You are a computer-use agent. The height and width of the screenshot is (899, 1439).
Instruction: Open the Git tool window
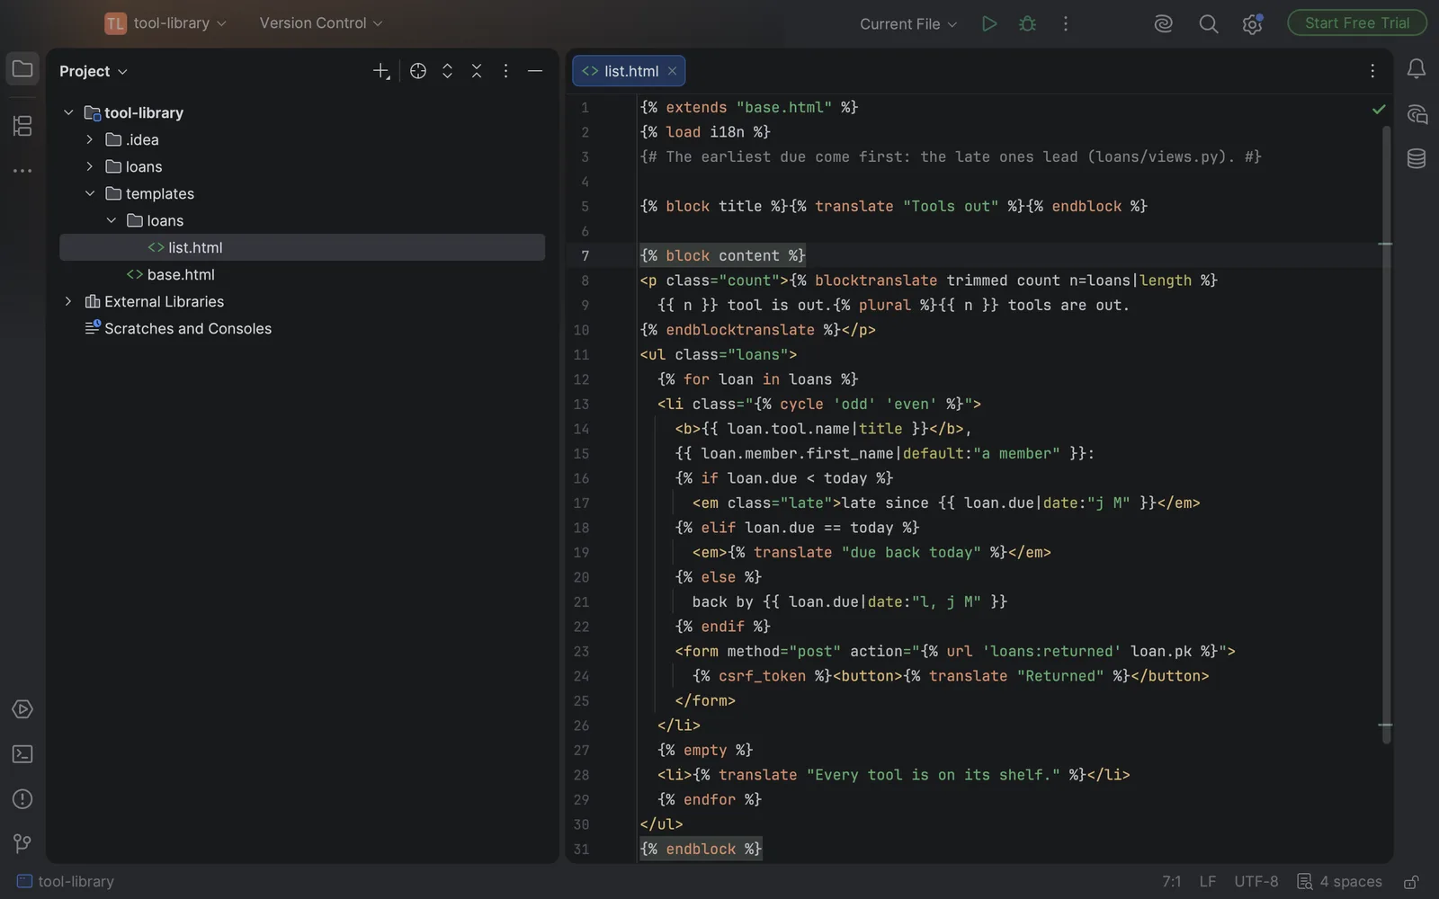(22, 843)
